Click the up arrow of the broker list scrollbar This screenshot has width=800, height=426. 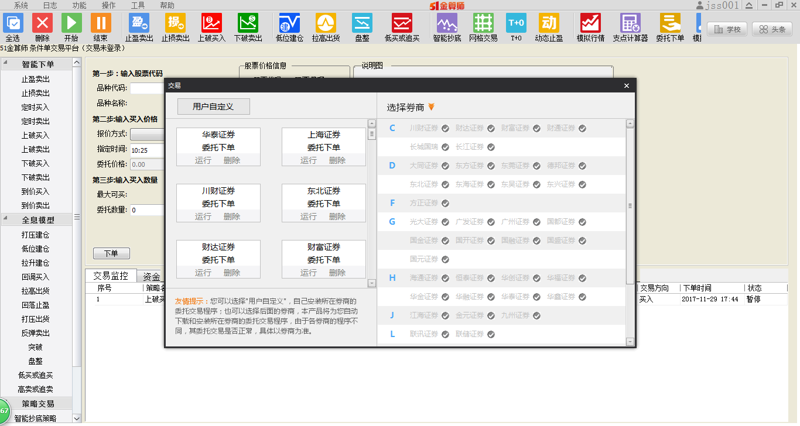[x=630, y=123]
